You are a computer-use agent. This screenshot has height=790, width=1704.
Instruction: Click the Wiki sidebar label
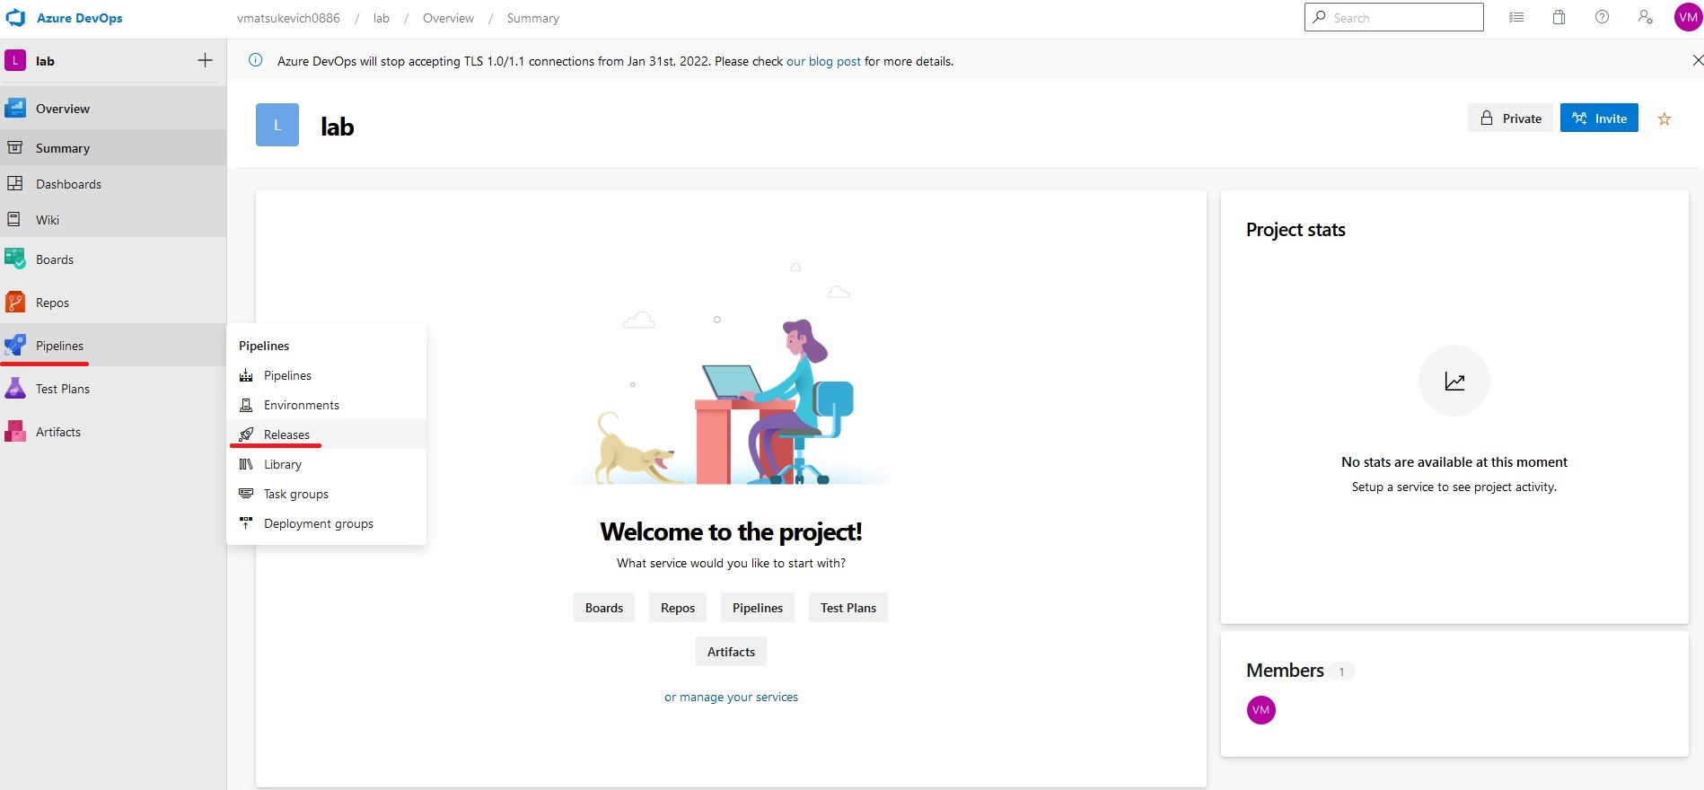click(x=48, y=220)
